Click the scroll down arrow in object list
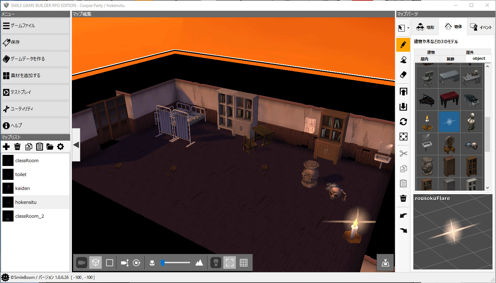The width and height of the screenshot is (496, 283). [488, 188]
